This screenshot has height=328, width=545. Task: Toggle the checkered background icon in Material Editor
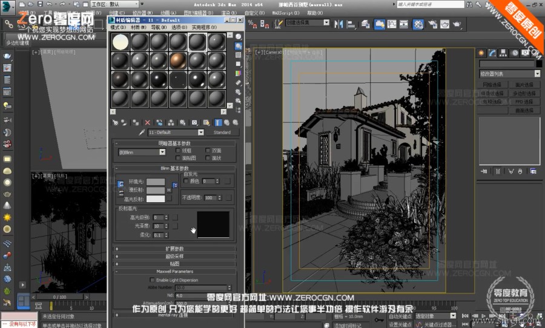click(x=239, y=55)
